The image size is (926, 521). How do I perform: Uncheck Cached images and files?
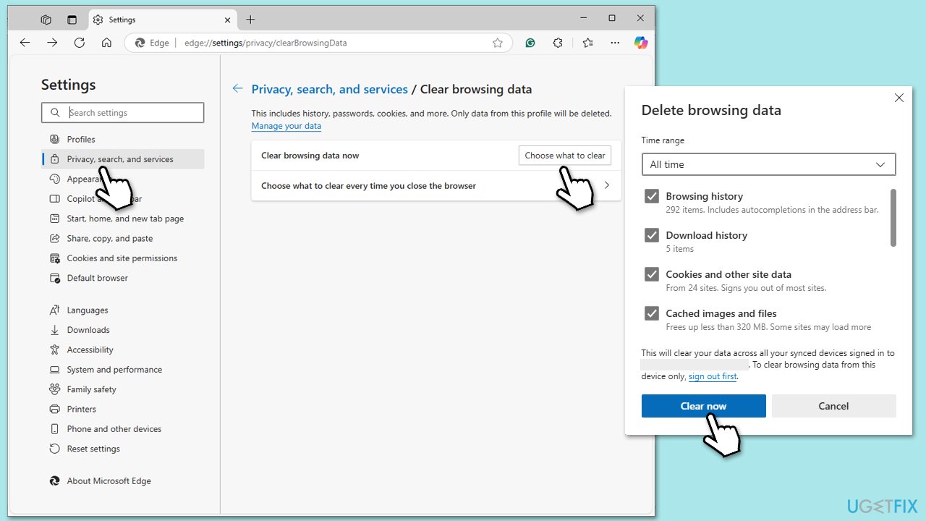click(x=652, y=313)
